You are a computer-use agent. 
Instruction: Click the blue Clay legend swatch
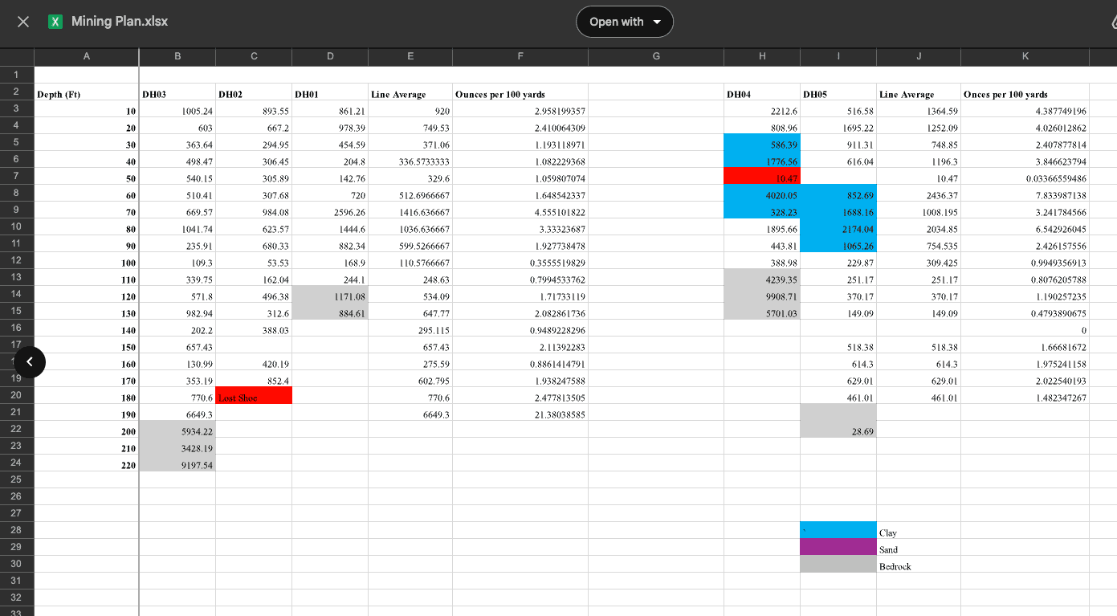click(x=838, y=530)
